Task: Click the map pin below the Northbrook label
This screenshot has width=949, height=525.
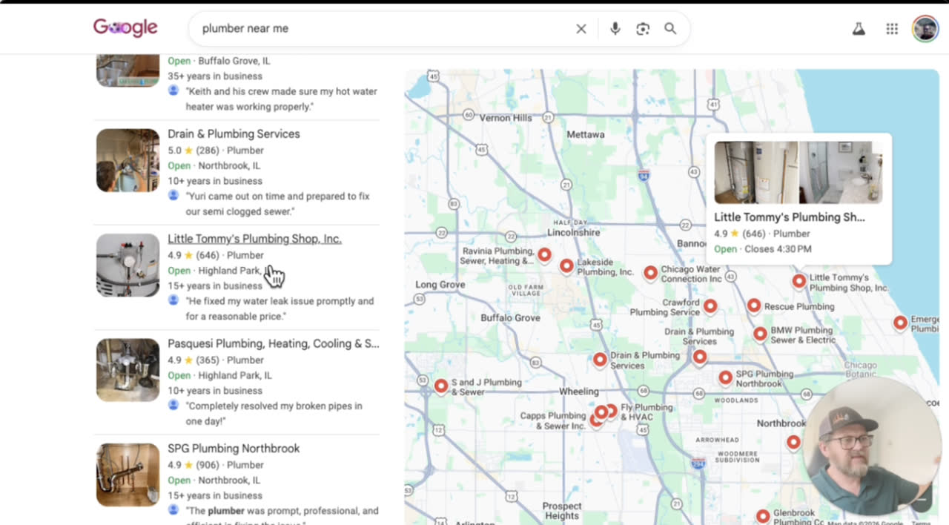Action: click(x=793, y=442)
